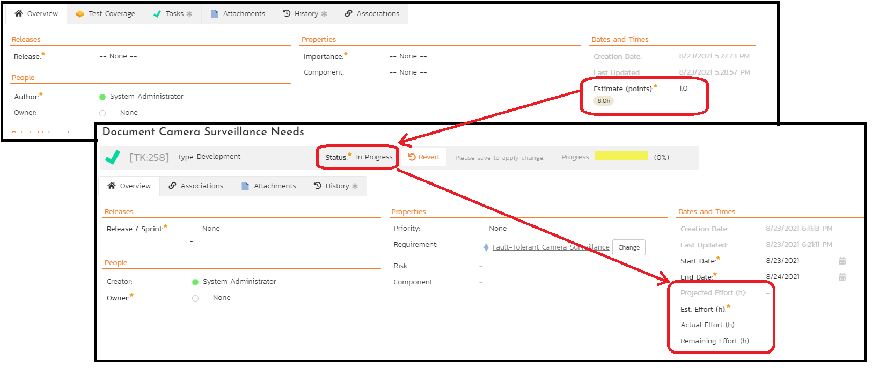Open Fault-Tolerant Camera Surveillance requirement link
This screenshot has height=374, width=872.
tap(551, 247)
